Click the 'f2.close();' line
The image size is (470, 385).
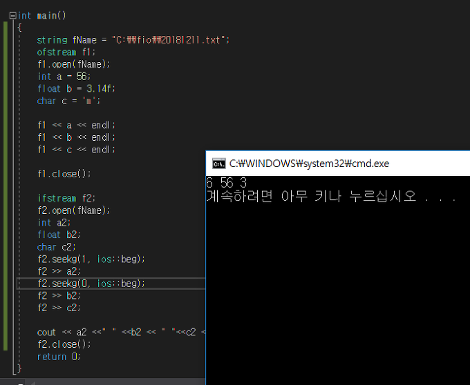point(64,344)
